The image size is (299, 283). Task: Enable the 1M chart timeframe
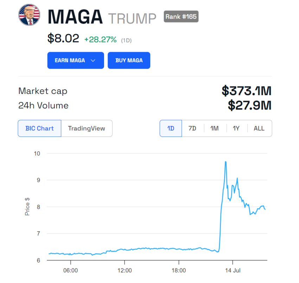click(x=215, y=128)
